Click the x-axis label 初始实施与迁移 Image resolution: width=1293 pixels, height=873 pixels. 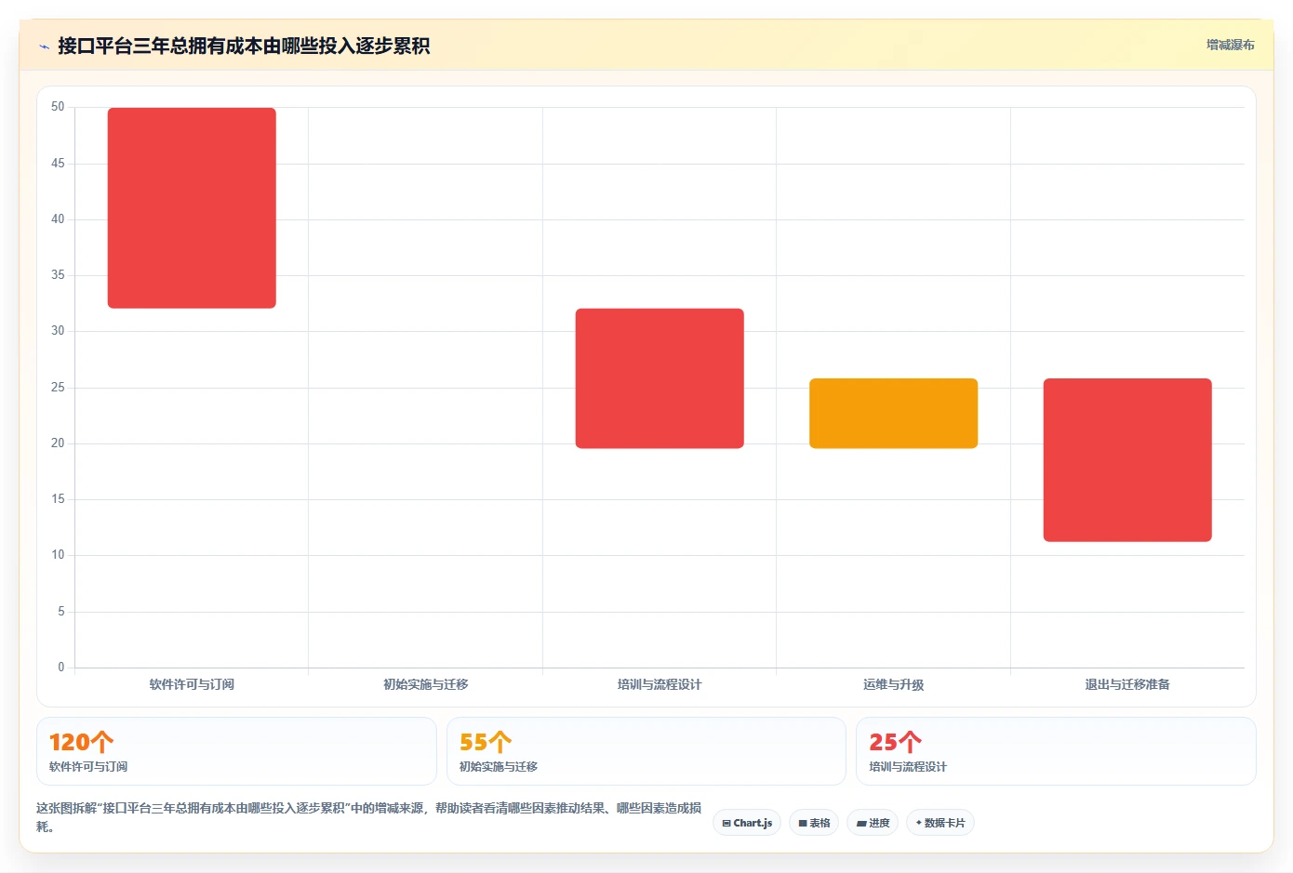tap(426, 684)
